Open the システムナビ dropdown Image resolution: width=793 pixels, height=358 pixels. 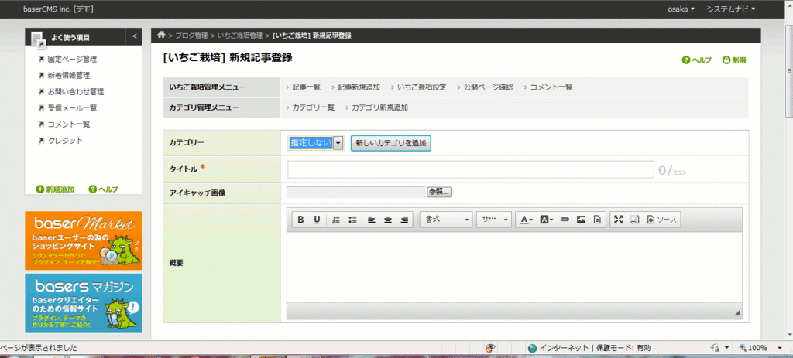click(731, 9)
